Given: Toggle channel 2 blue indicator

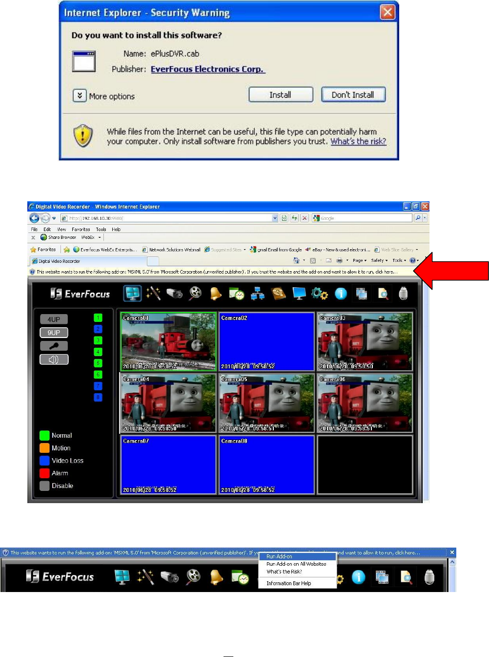Looking at the screenshot, I should (x=98, y=329).
